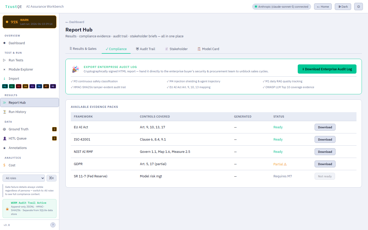
Task: Click Anthropic connection status pill
Action: 282,7
